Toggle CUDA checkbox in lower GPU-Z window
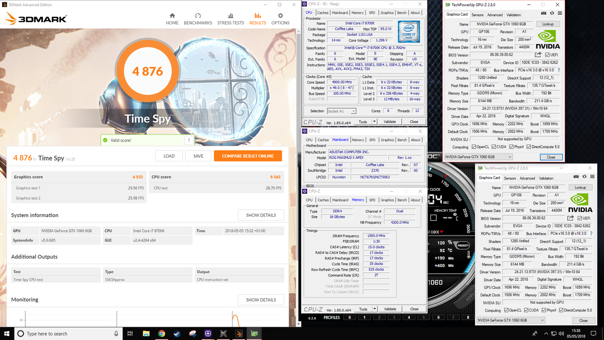 (x=526, y=310)
